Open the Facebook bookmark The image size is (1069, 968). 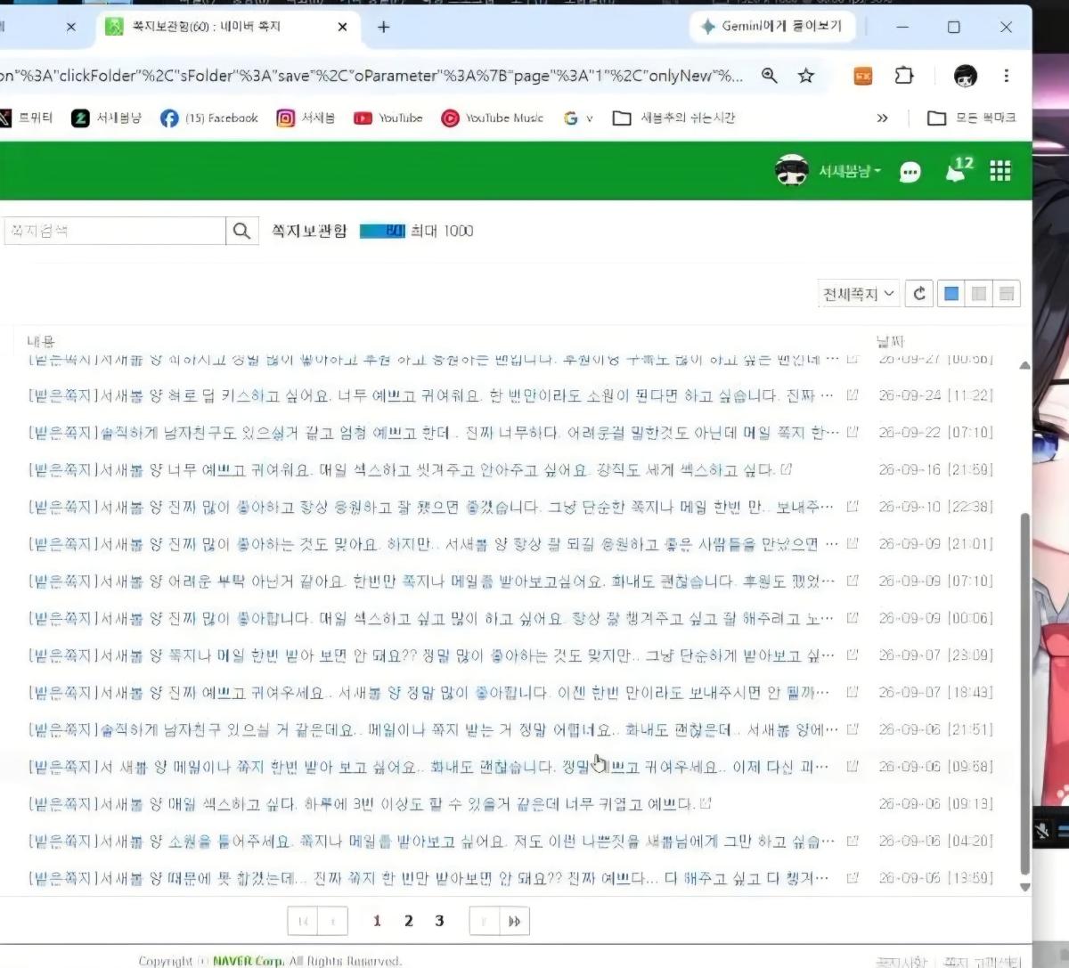pyautogui.click(x=209, y=118)
